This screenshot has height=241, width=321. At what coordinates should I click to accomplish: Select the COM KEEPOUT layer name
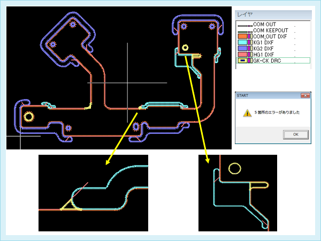click(x=270, y=31)
